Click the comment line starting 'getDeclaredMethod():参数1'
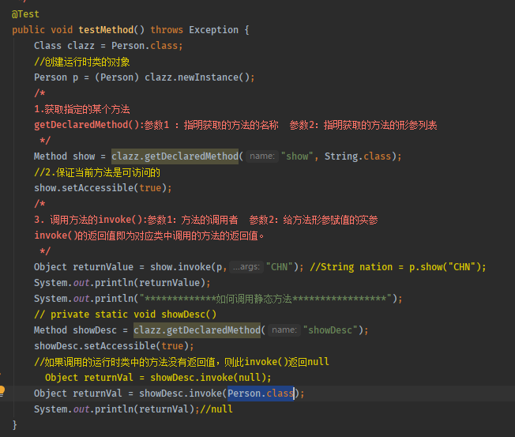 (x=235, y=125)
